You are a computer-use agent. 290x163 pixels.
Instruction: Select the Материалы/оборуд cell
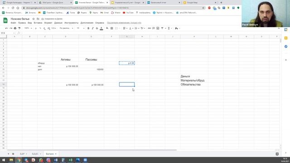pyautogui.click(x=194, y=81)
